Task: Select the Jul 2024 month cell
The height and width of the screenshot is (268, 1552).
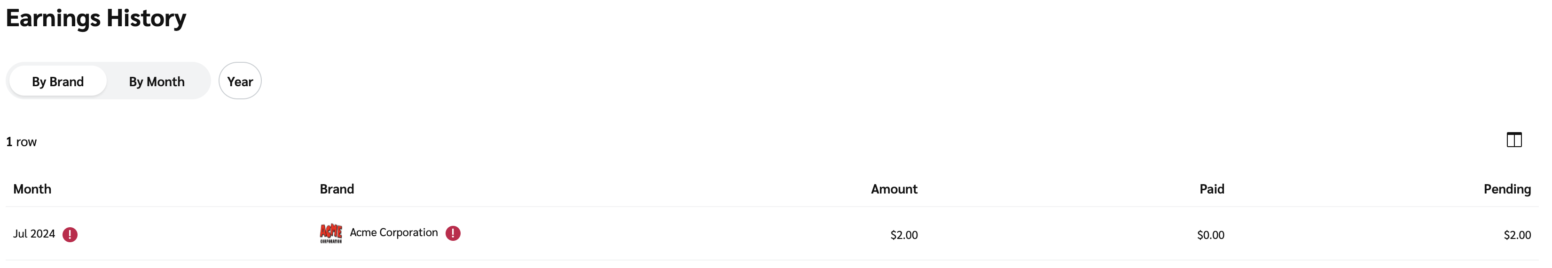Action: tap(34, 234)
